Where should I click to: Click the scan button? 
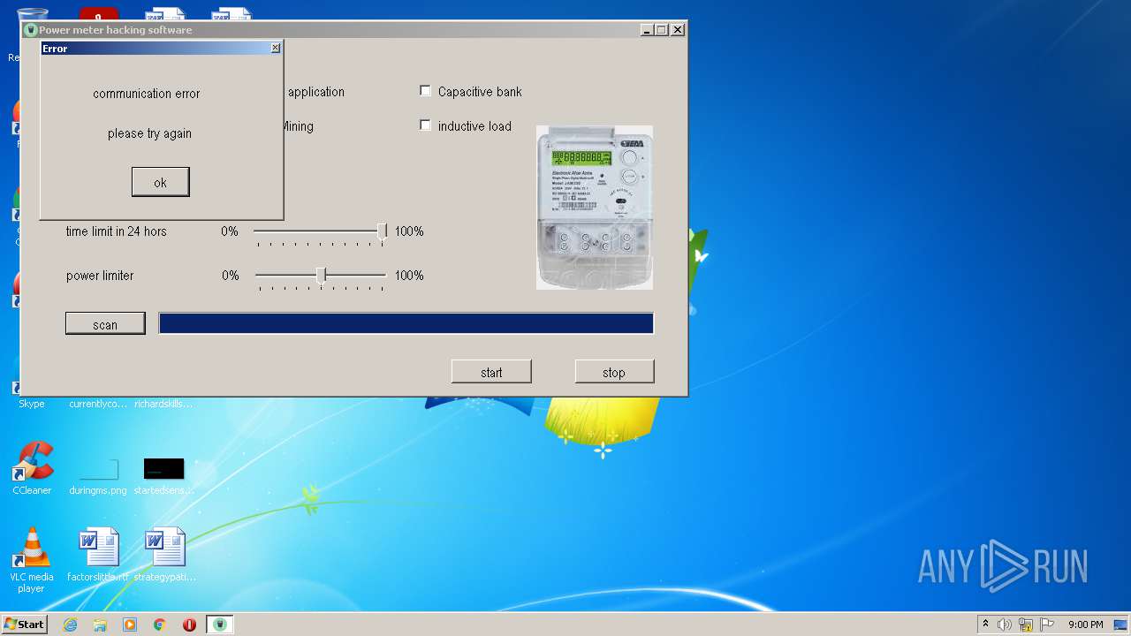pyautogui.click(x=105, y=324)
